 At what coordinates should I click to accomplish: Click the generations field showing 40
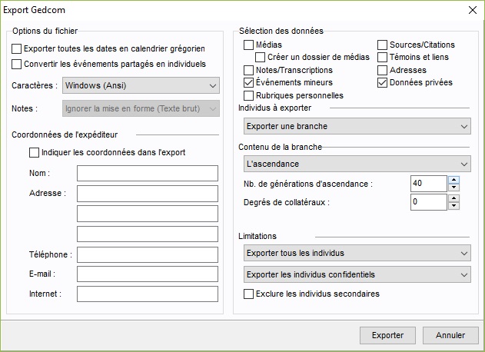[429, 184]
